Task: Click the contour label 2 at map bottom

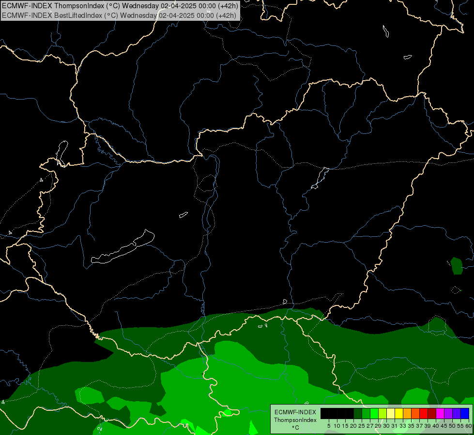Action: click(100, 429)
